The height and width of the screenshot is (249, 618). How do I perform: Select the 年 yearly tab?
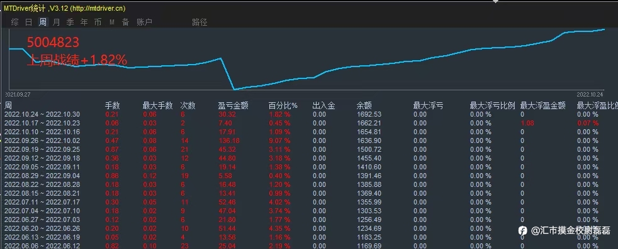pyautogui.click(x=84, y=23)
